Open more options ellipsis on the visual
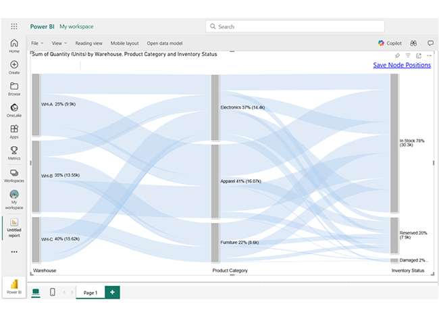Viewport: 439px width, 317px height. pos(429,55)
